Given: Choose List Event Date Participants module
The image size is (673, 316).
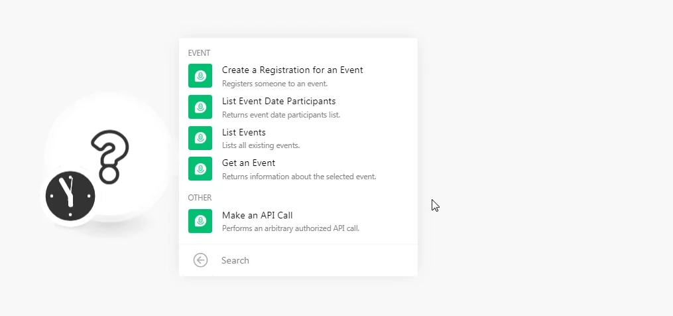Looking at the screenshot, I should click(x=298, y=107).
